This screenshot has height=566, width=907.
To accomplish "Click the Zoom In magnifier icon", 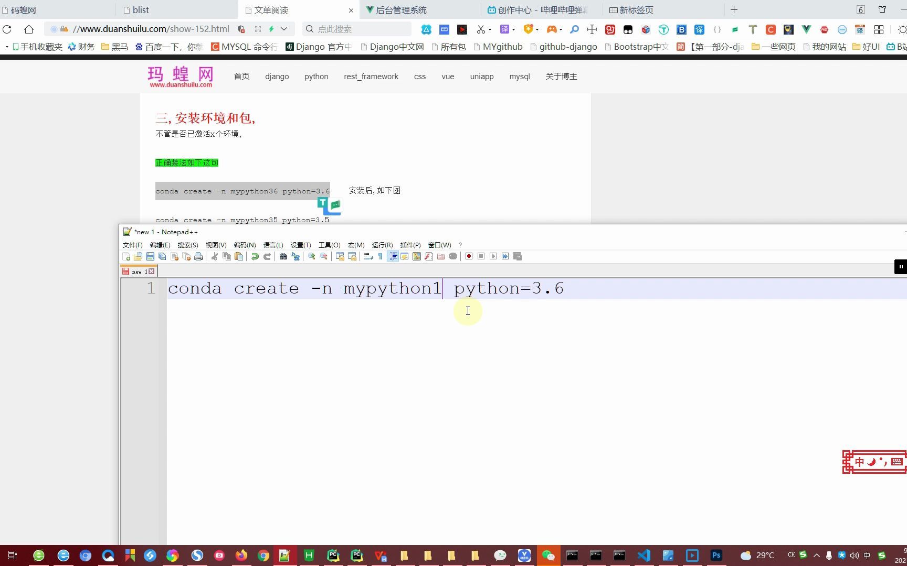I will tap(311, 256).
